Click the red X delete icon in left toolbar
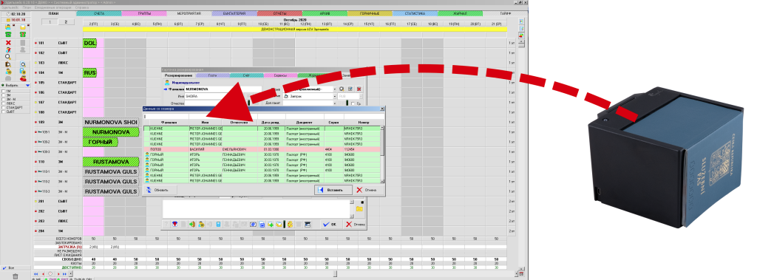The height and width of the screenshot is (280, 757). pyautogui.click(x=8, y=43)
